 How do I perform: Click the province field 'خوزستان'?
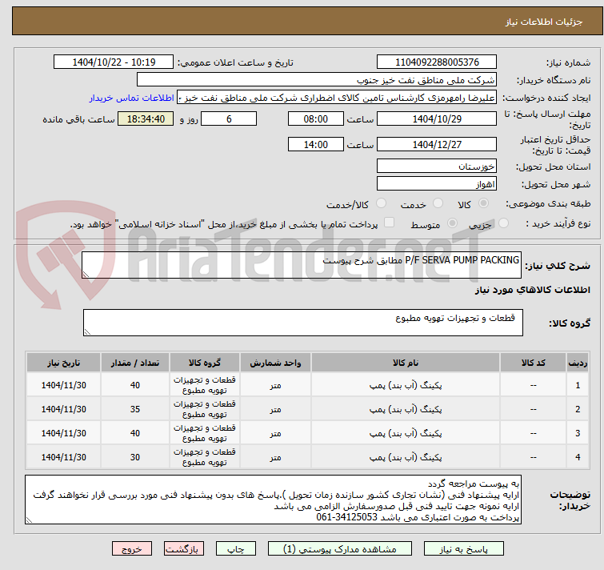coord(437,166)
